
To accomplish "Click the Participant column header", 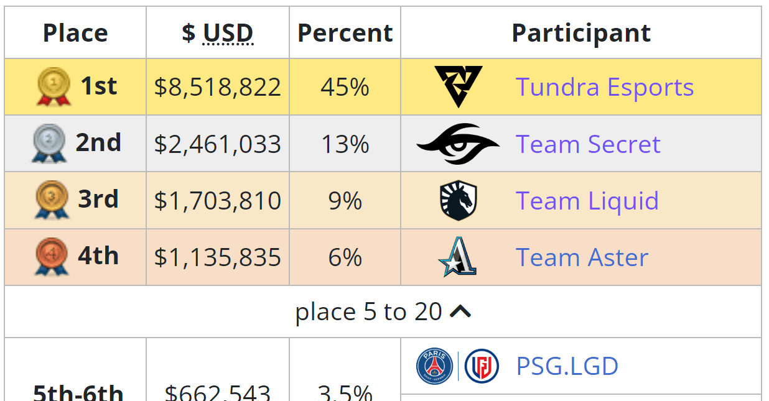I will click(x=581, y=33).
